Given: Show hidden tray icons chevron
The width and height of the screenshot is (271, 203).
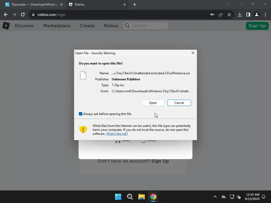Looking at the screenshot, I should click(x=215, y=197).
